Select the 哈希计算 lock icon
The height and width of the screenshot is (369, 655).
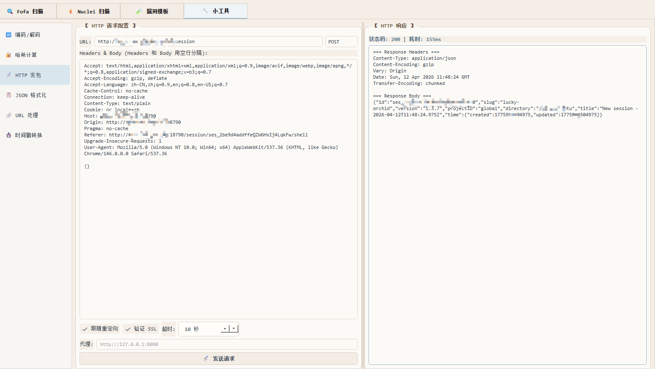[9, 55]
